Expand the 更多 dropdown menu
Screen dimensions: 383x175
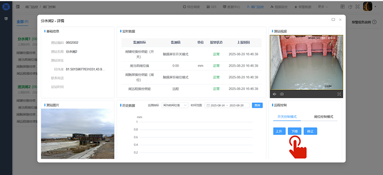(x=323, y=7)
